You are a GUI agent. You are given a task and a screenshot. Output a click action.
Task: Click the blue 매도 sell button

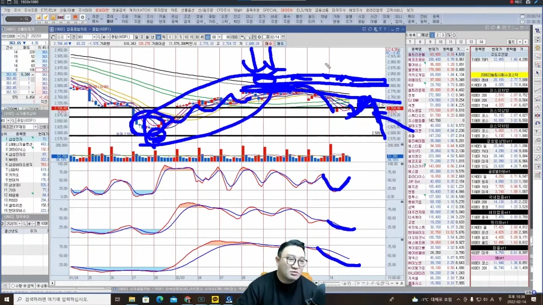coord(280,44)
